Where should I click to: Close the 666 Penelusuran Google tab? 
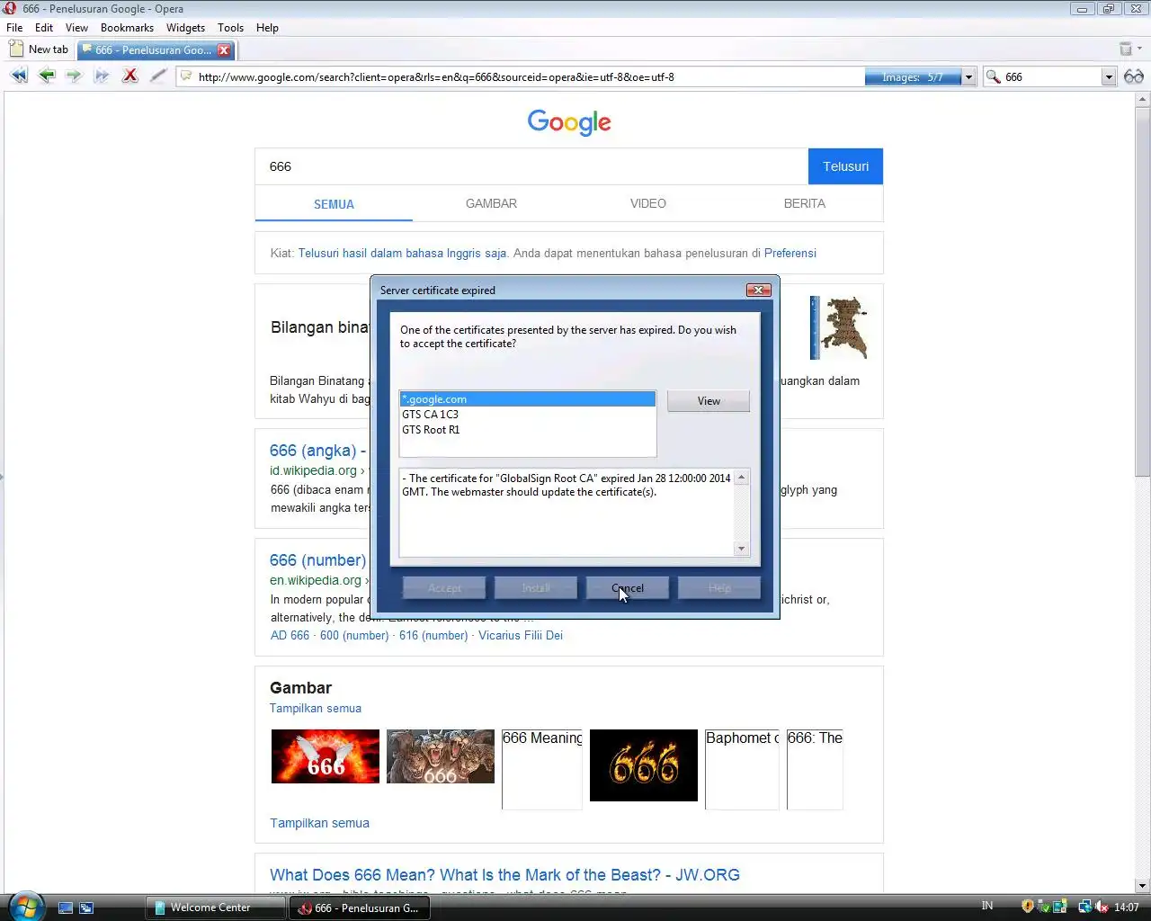(224, 50)
